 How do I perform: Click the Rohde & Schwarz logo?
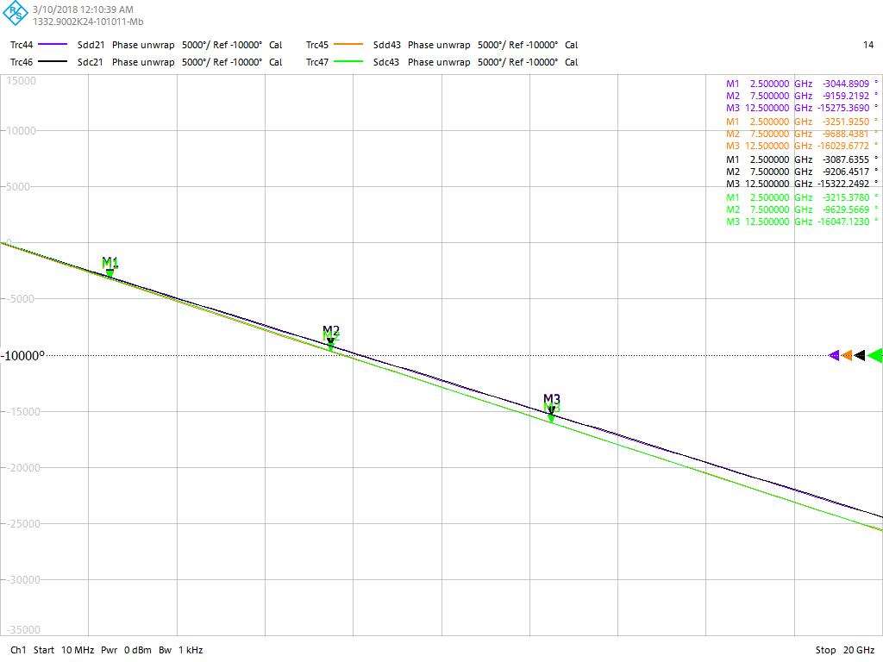point(16,15)
